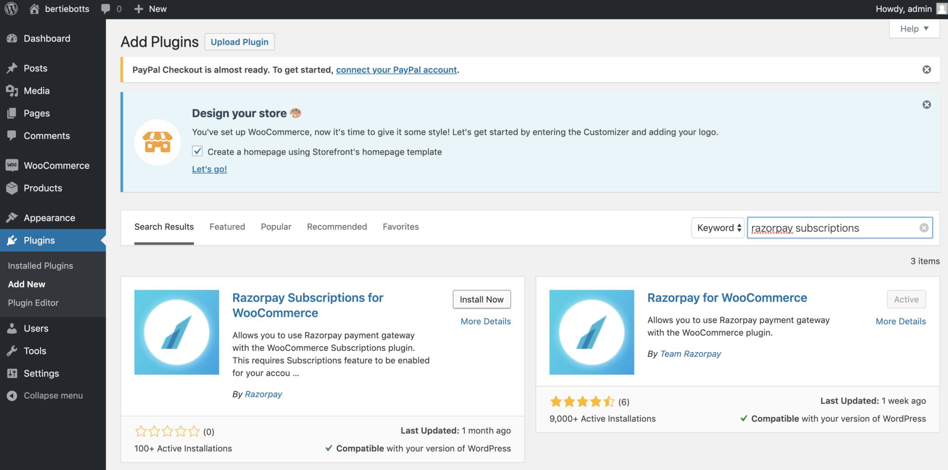The width and height of the screenshot is (948, 470).
Task: Open Razorpay for WooCommerce title link
Action: click(727, 298)
